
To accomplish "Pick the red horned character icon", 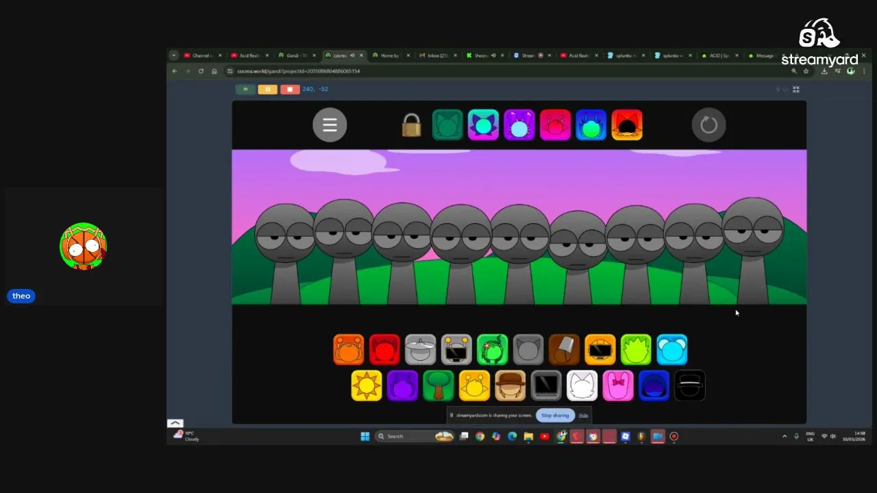I will (x=384, y=349).
